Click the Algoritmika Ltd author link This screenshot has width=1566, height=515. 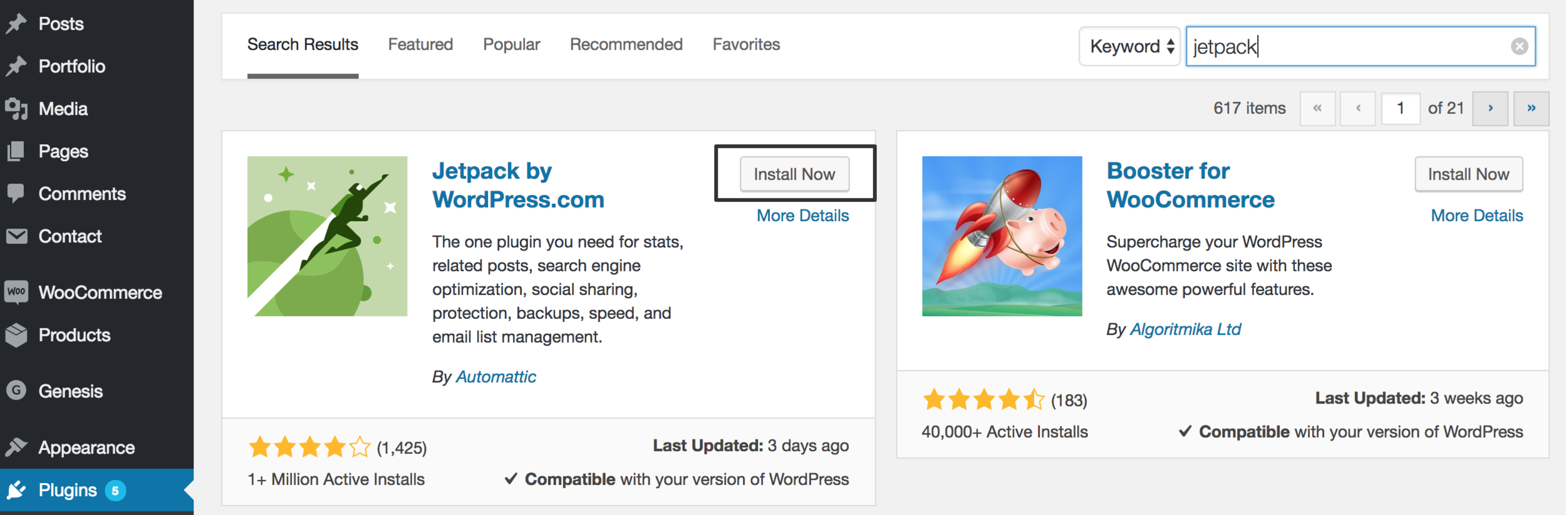pos(1185,329)
